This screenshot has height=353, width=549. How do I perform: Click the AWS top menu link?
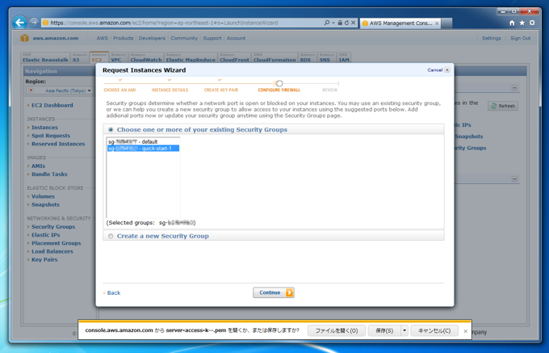(103, 38)
